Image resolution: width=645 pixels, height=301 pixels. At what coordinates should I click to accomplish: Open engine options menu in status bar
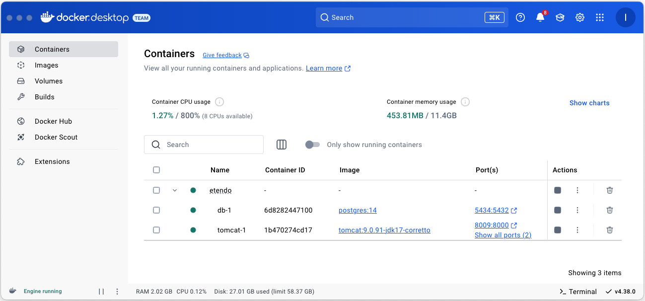117,292
